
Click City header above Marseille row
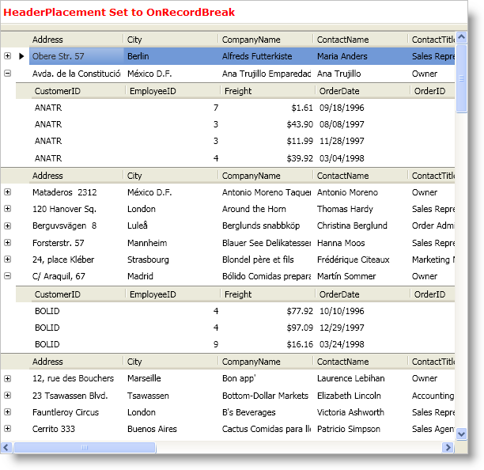click(171, 362)
